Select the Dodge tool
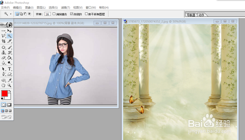 coord(9,63)
